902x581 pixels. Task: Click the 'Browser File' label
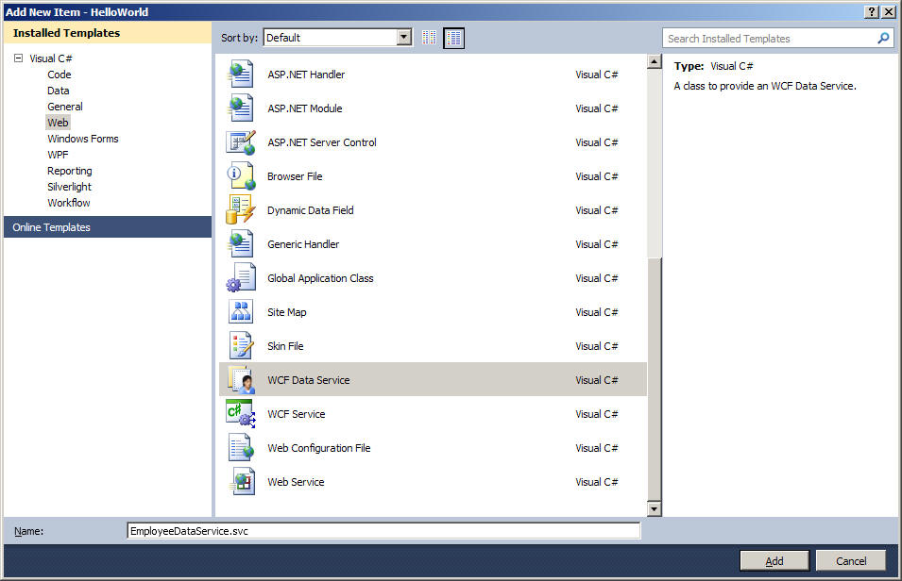[x=295, y=175]
